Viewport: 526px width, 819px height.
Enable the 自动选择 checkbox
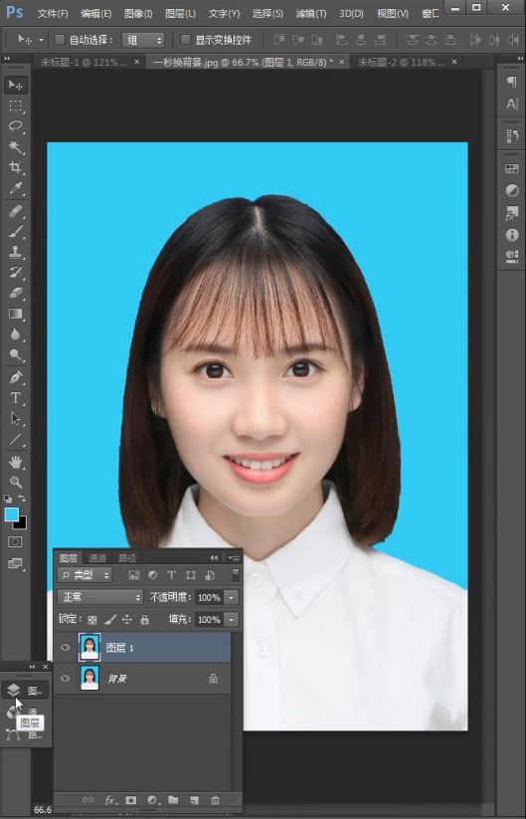tap(60, 40)
